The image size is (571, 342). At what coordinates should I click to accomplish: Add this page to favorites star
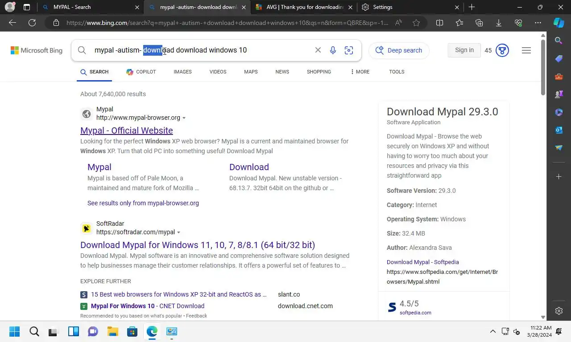coord(416,23)
